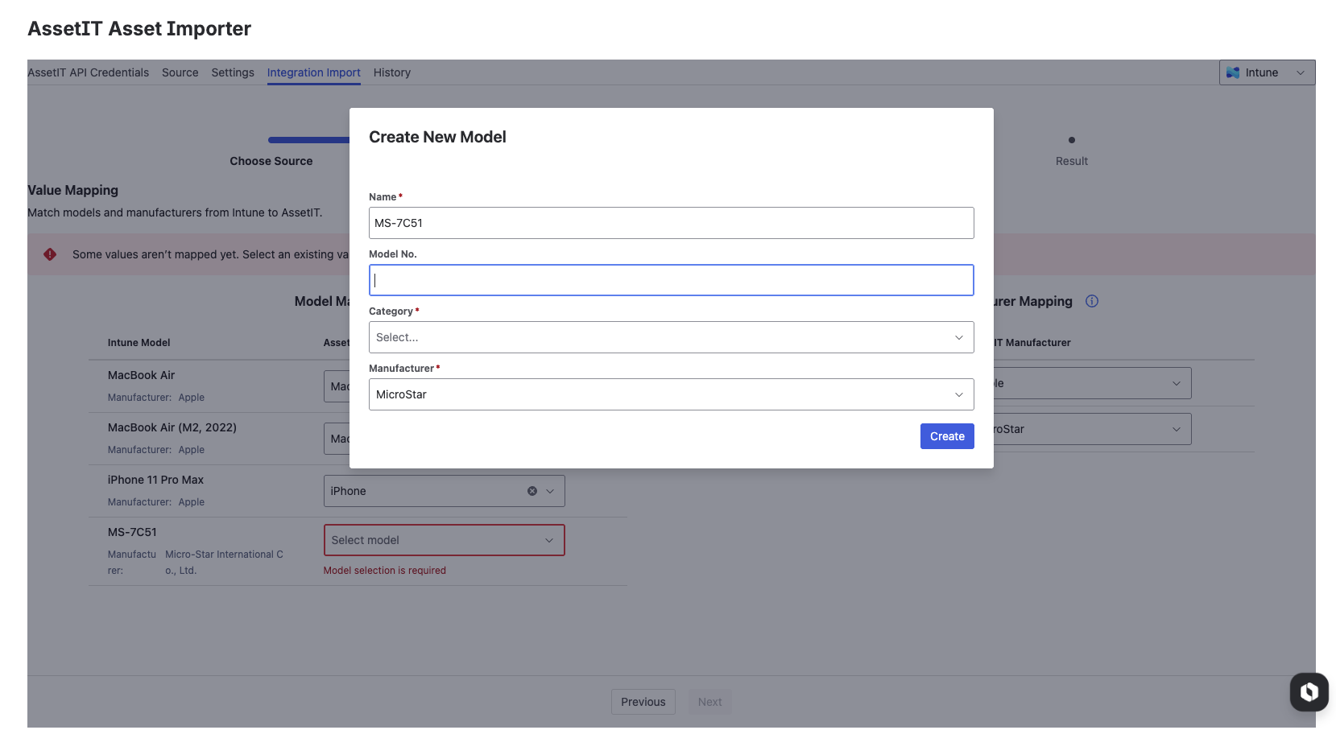Click the Result step marker
This screenshot has width=1336, height=730.
[x=1071, y=140]
